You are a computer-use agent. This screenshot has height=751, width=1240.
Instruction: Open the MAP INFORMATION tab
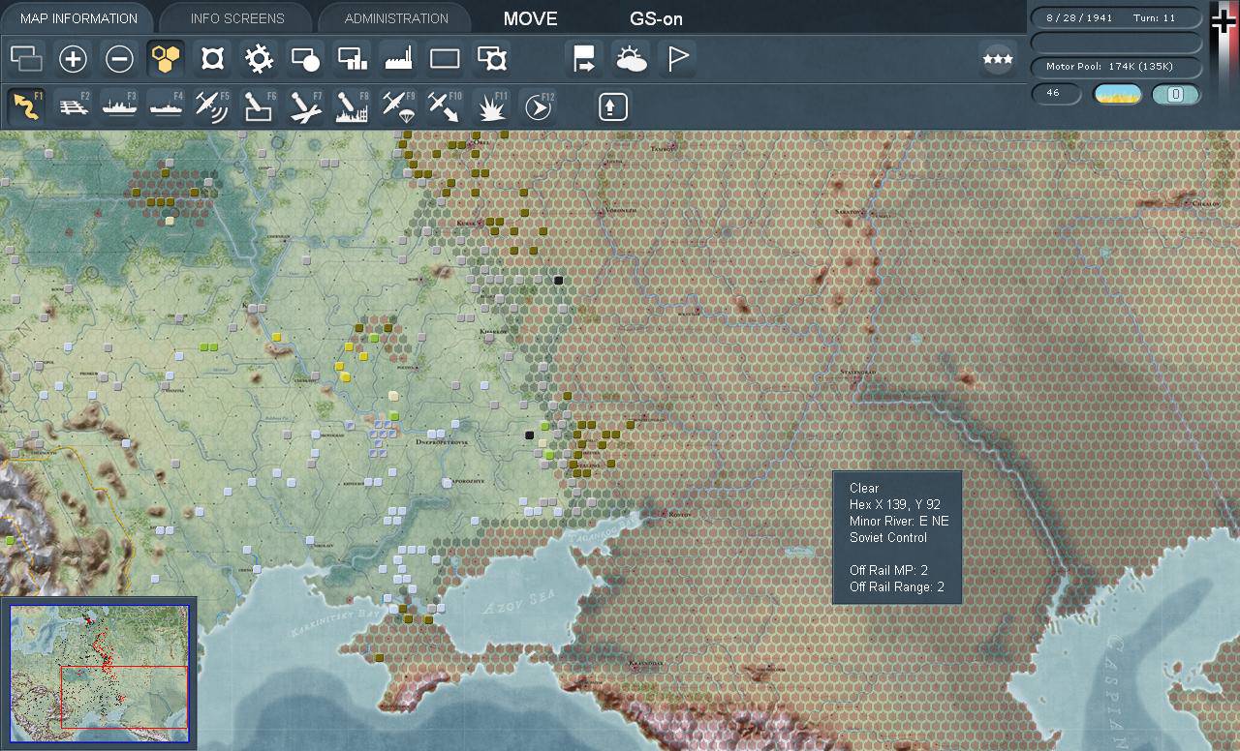[x=77, y=18]
